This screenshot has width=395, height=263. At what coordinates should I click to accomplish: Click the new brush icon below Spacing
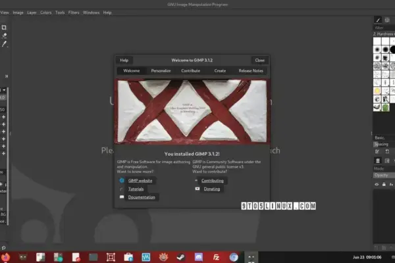(387, 151)
